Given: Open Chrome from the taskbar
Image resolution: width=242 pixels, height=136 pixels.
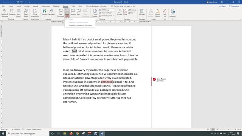Looking at the screenshot, I should point(77,133).
